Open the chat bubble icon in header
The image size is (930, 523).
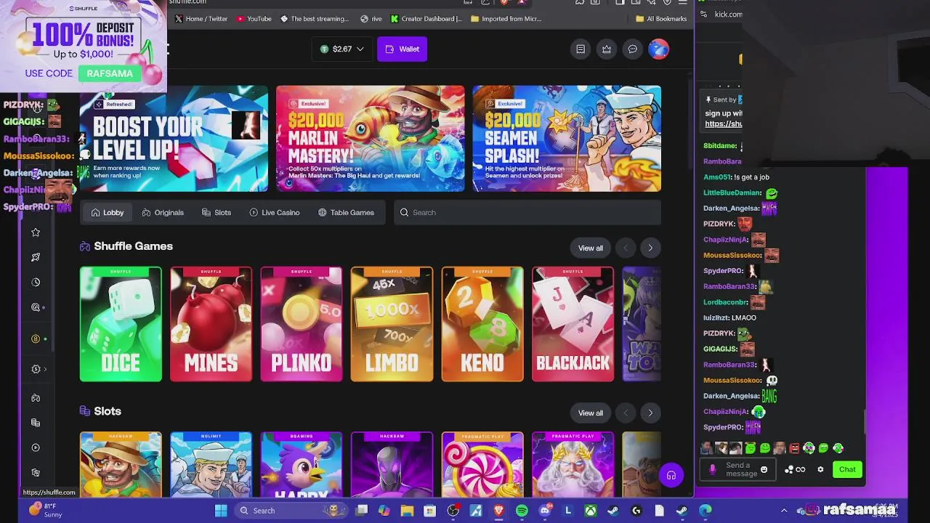tap(633, 49)
